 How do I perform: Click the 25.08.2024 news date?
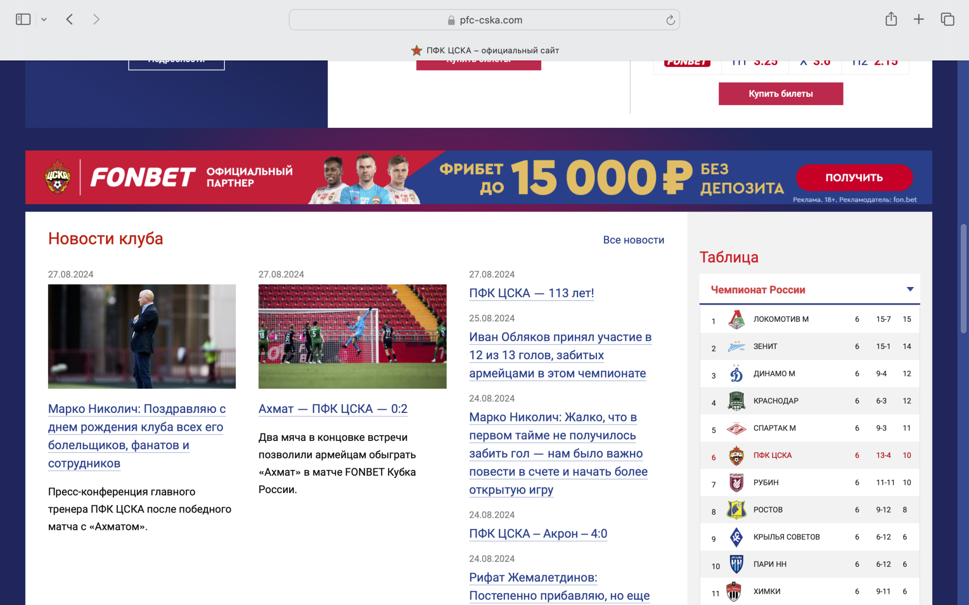492,318
